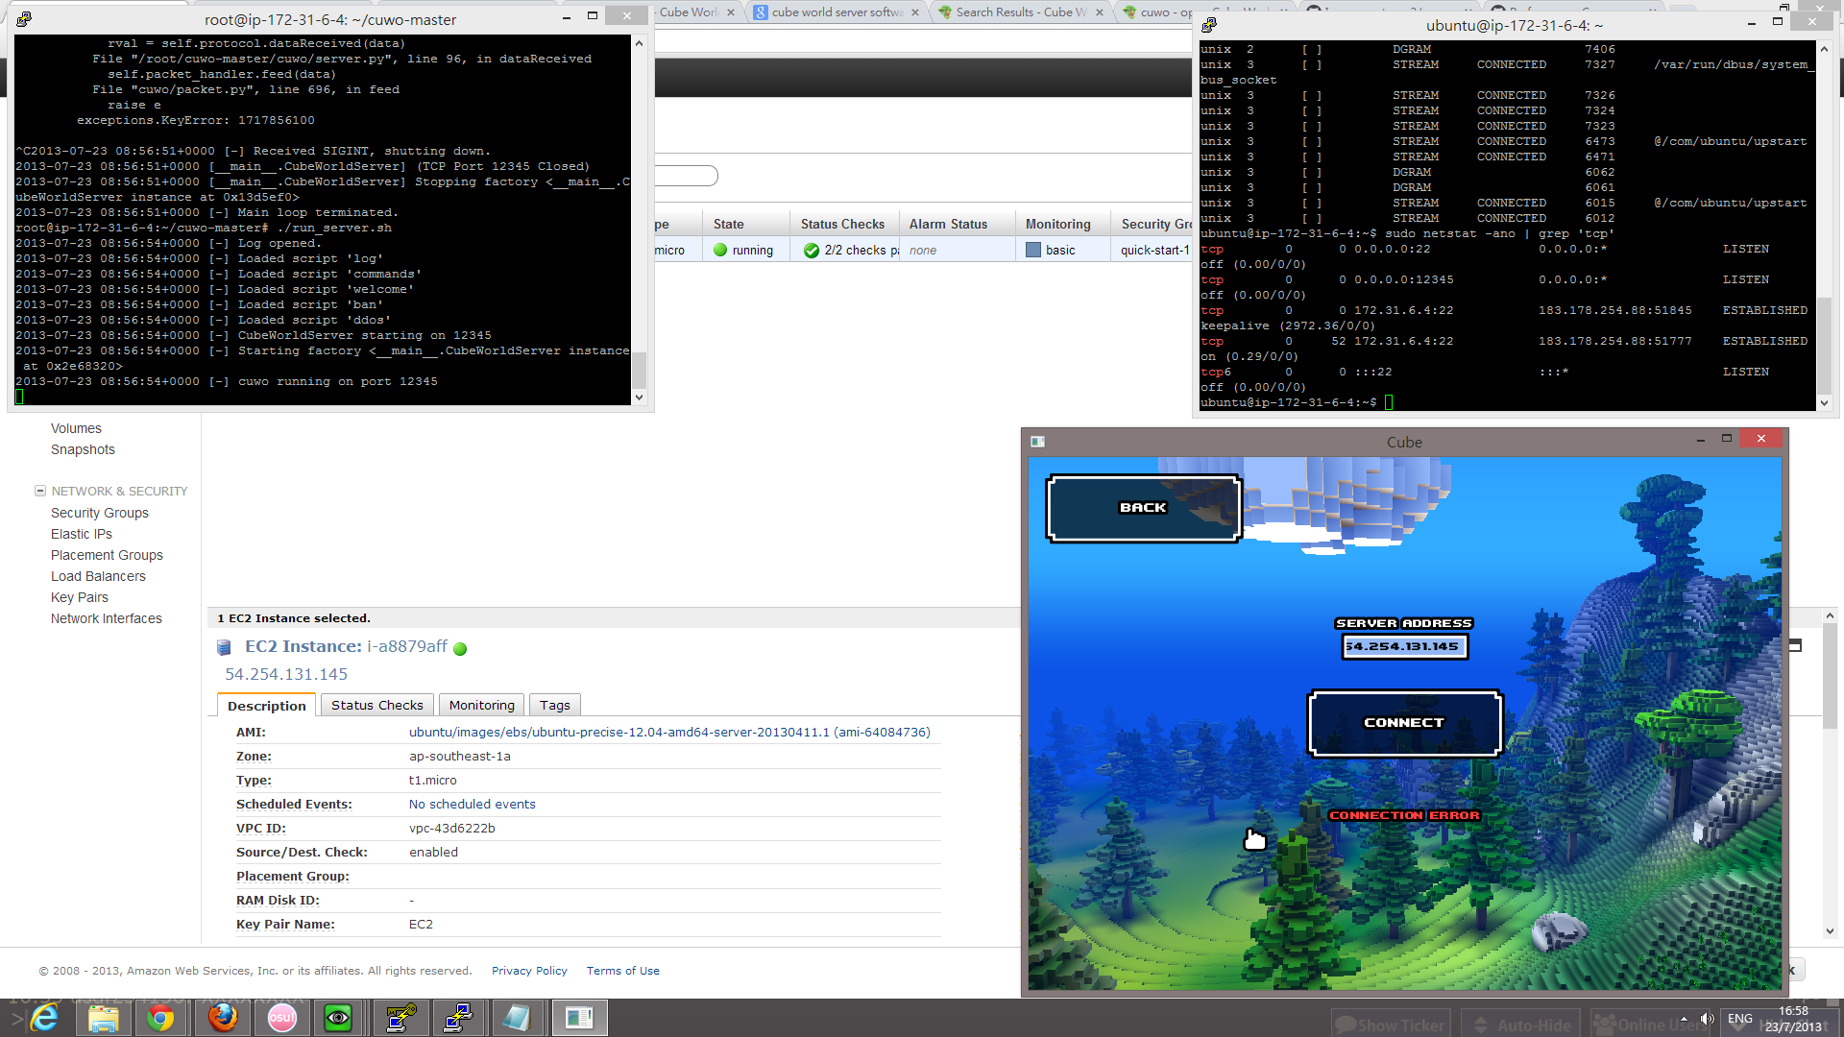Open the PuTTYgen key icon in taskbar

click(x=400, y=1018)
